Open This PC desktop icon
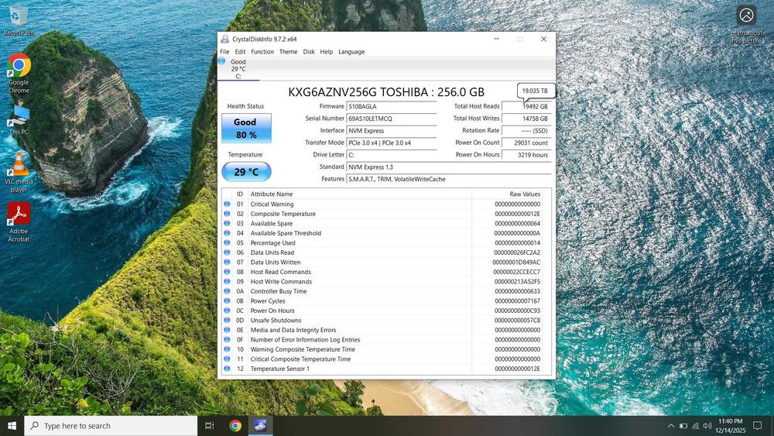 coord(19,120)
